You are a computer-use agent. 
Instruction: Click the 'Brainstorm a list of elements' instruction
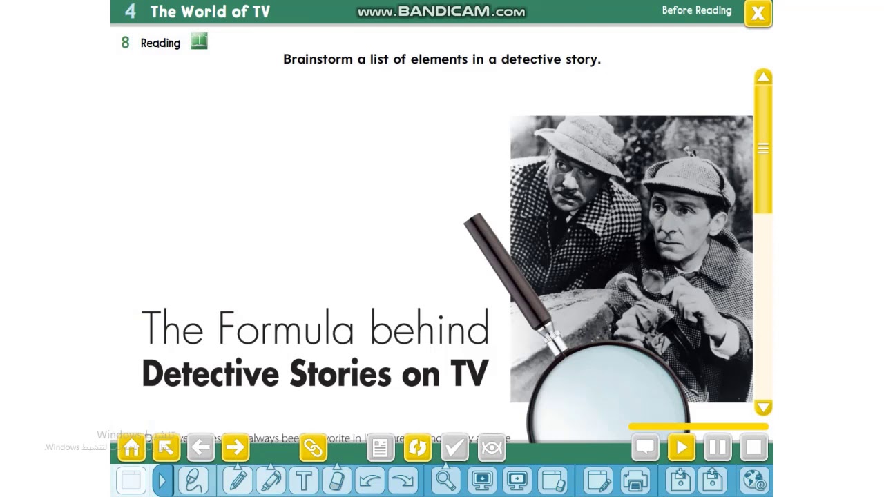(x=442, y=59)
